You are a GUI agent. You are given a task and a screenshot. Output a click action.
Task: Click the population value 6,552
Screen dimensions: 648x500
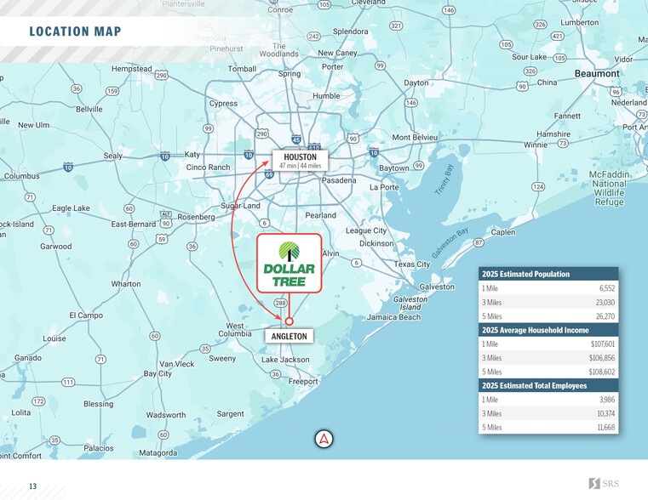[x=607, y=288]
